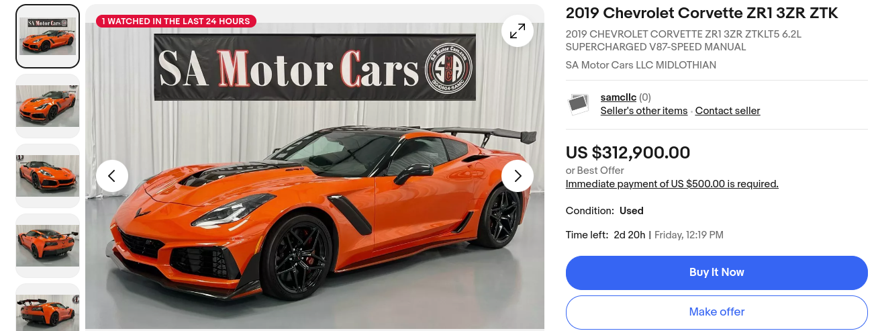This screenshot has height=331, width=876.
Task: Open the samcllc seller profile link
Action: [x=618, y=97]
